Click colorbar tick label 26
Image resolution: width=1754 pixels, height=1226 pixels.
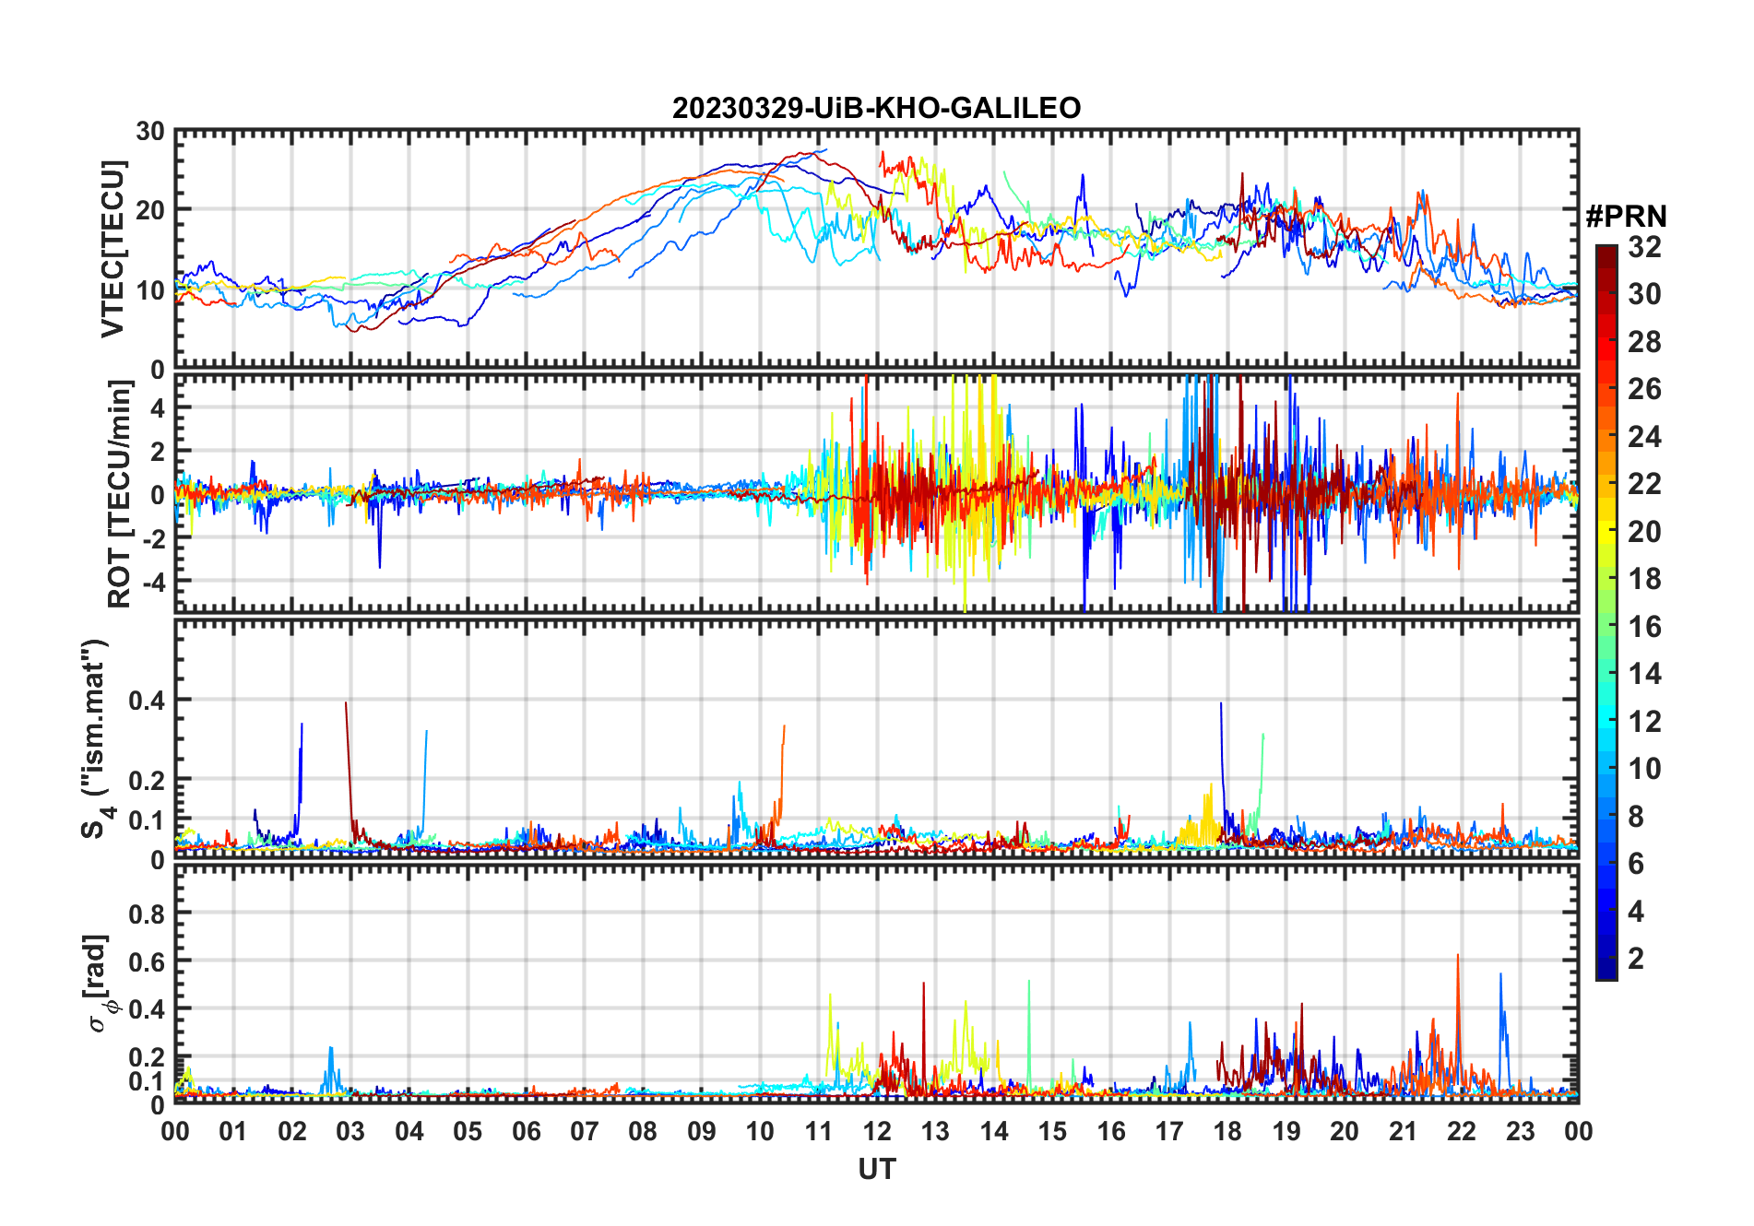(1644, 389)
